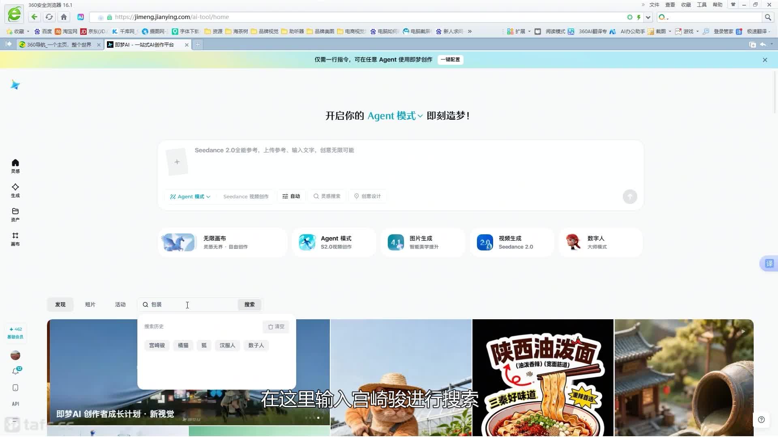
Task: Open the Agent 模式 mode selector
Action: point(190,196)
